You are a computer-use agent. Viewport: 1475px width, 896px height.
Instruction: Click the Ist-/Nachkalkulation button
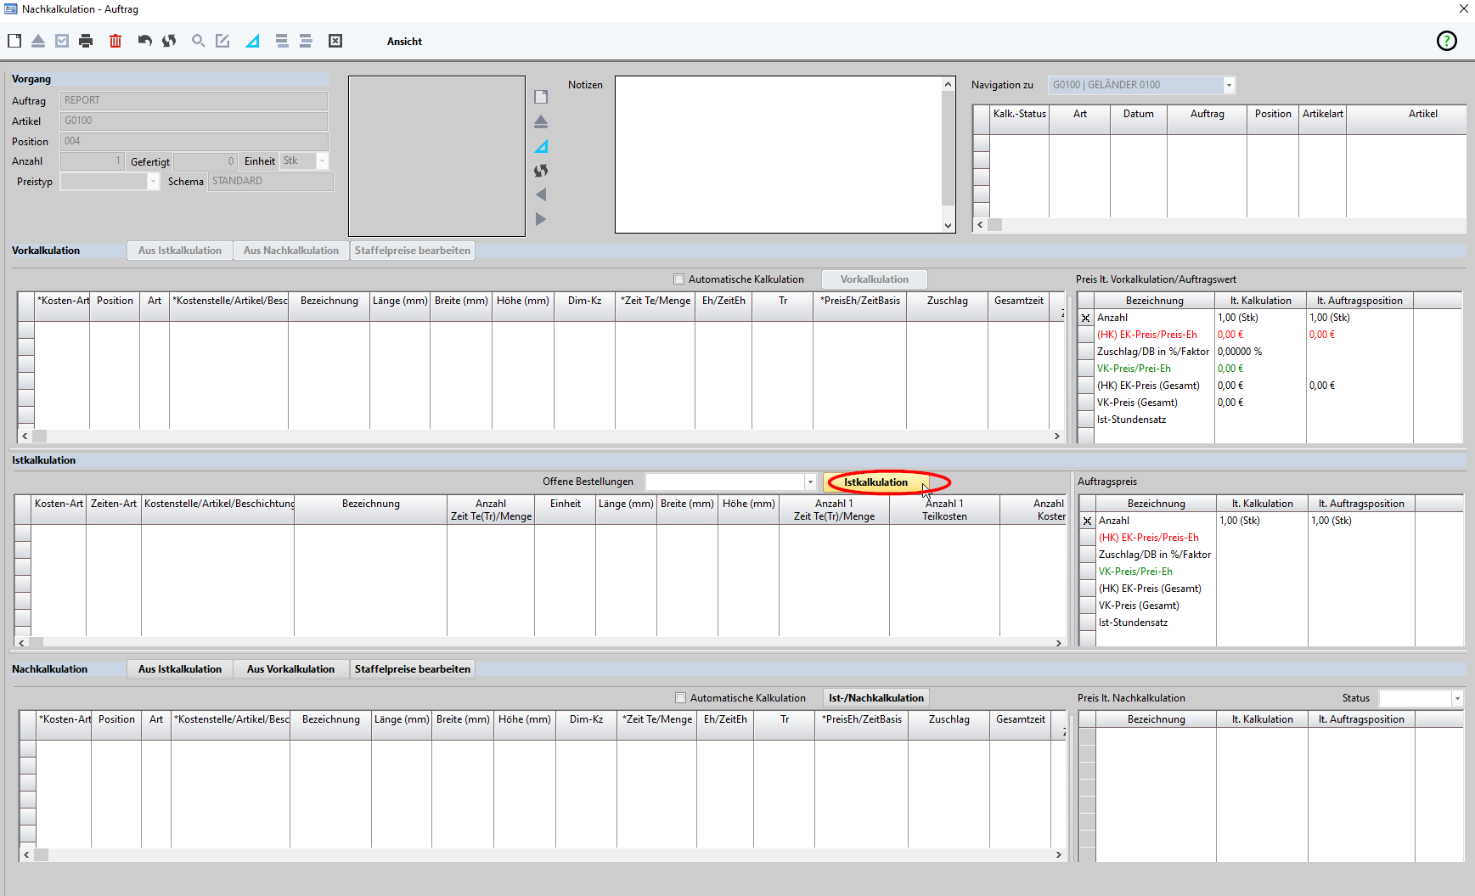(875, 698)
